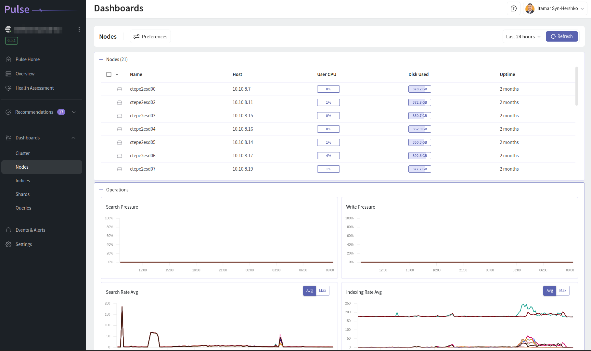Screen dimensions: 591x351
Task: Click the 4% CPU bar for ctepe2esd06
Action: tap(328, 156)
